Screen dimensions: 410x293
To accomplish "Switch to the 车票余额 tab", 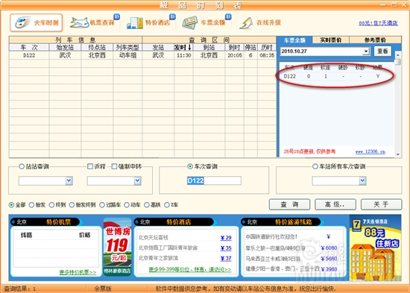I will [x=294, y=40].
